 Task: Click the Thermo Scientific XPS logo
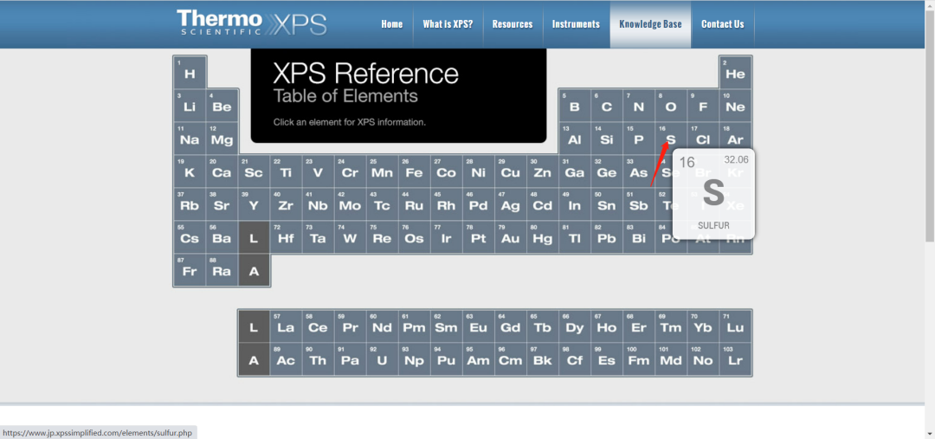pyautogui.click(x=252, y=23)
